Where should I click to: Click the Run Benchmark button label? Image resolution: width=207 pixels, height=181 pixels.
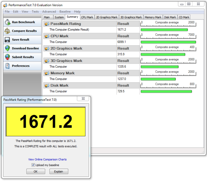pyautogui.click(x=23, y=22)
